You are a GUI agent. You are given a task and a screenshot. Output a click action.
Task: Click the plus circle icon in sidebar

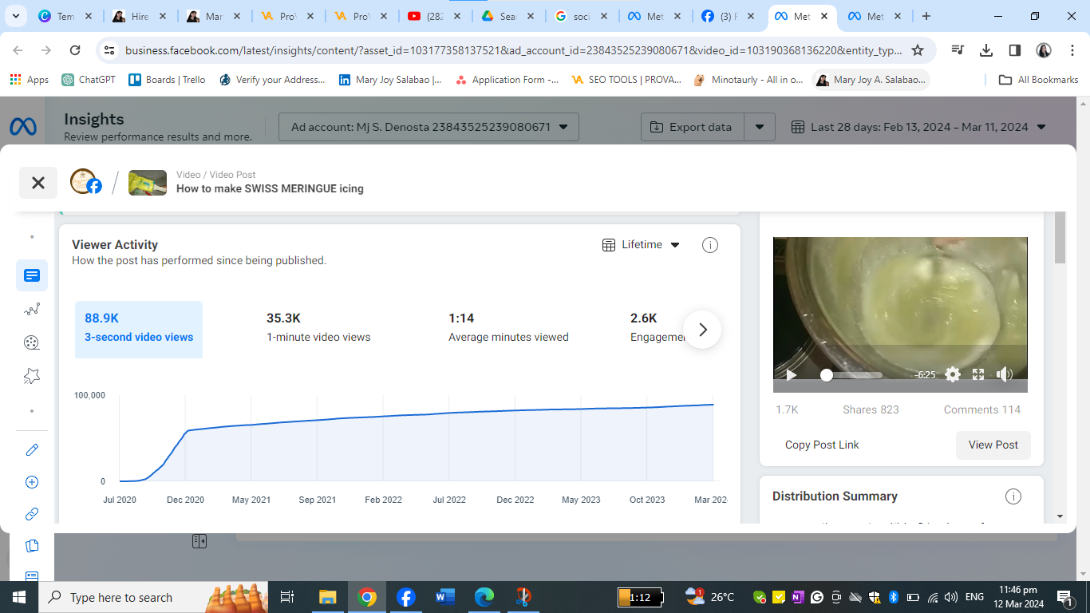coord(32,482)
